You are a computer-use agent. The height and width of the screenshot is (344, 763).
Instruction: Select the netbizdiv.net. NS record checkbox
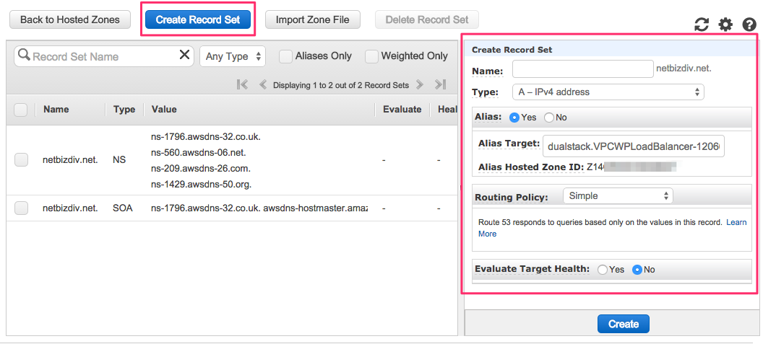click(x=22, y=160)
